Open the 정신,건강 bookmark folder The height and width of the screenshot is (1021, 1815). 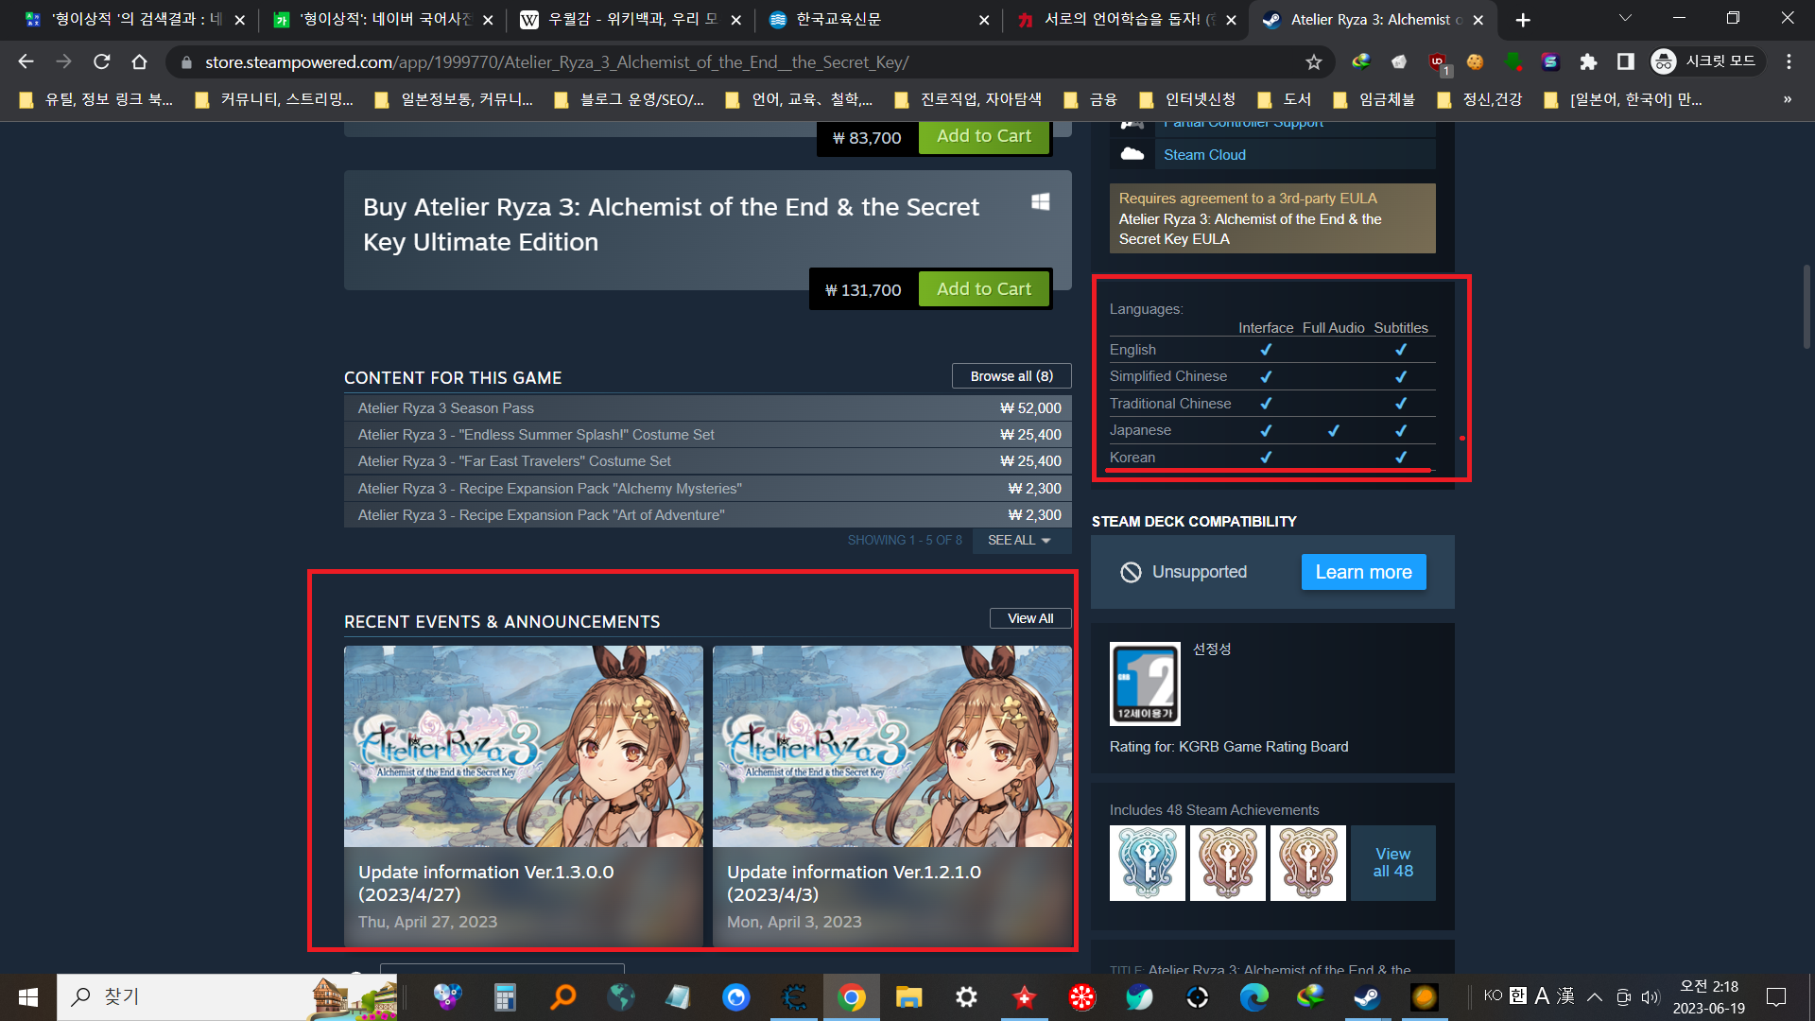click(1479, 99)
